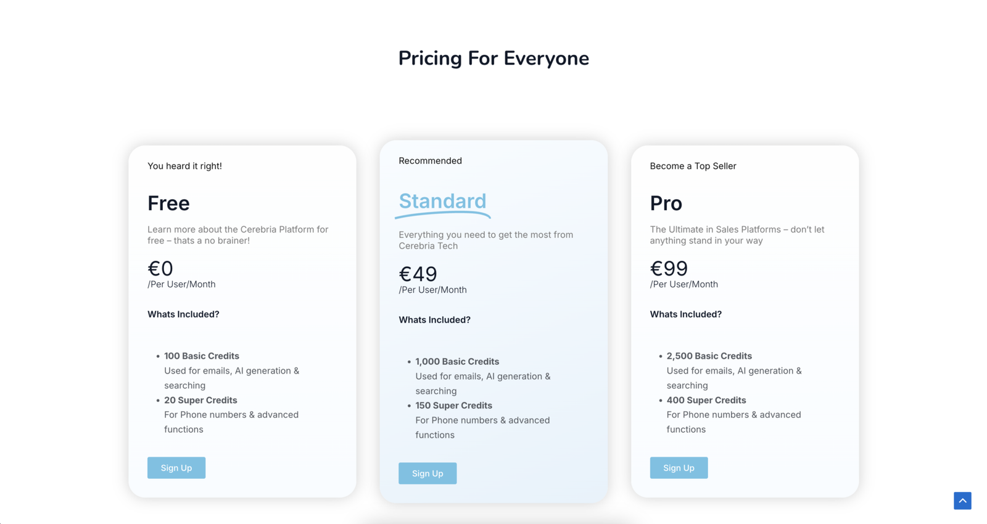Click 20 Super Credits list item

pyautogui.click(x=200, y=400)
